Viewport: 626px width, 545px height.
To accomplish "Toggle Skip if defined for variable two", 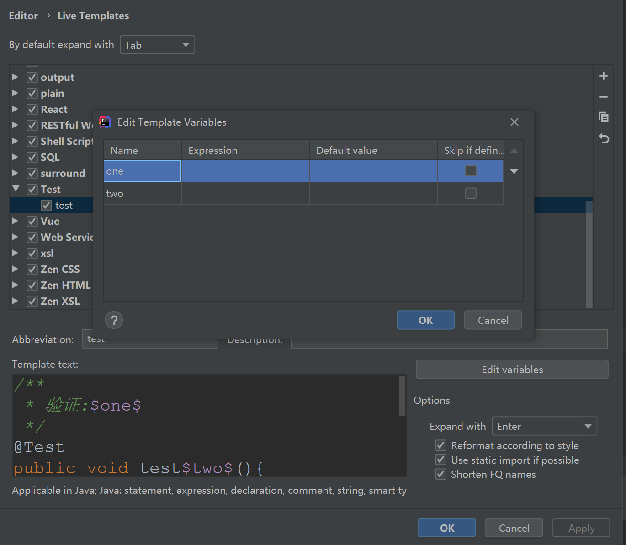I will tap(471, 193).
